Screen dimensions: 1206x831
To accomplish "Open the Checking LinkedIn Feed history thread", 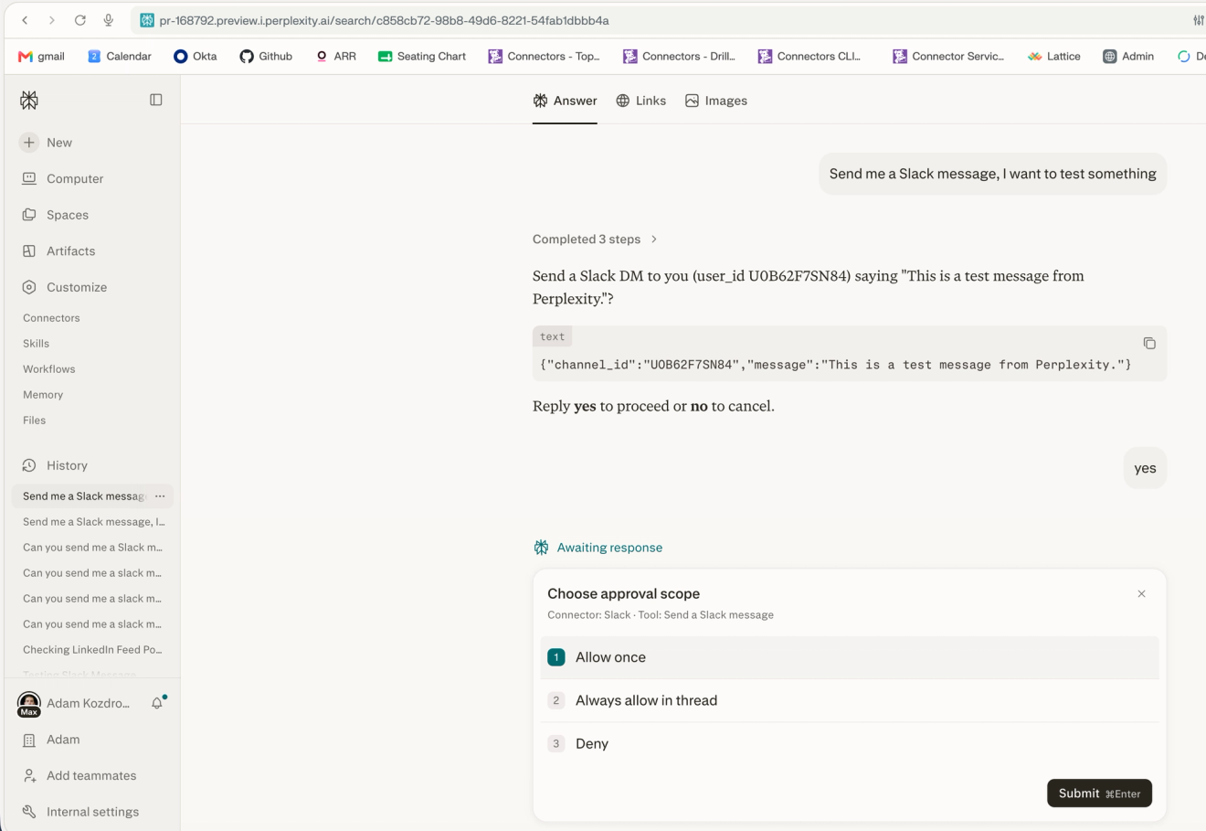I will pos(92,650).
